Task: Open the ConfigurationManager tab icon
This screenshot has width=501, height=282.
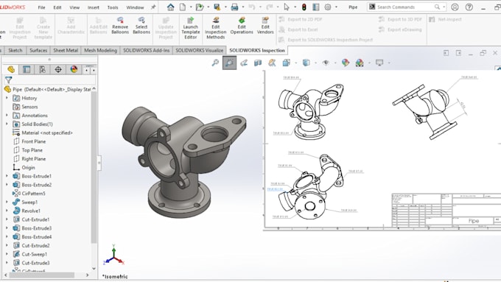Action: click(42, 69)
